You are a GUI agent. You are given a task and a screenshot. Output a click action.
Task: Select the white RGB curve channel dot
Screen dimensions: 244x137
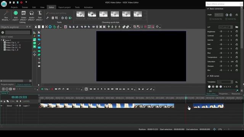209,87
